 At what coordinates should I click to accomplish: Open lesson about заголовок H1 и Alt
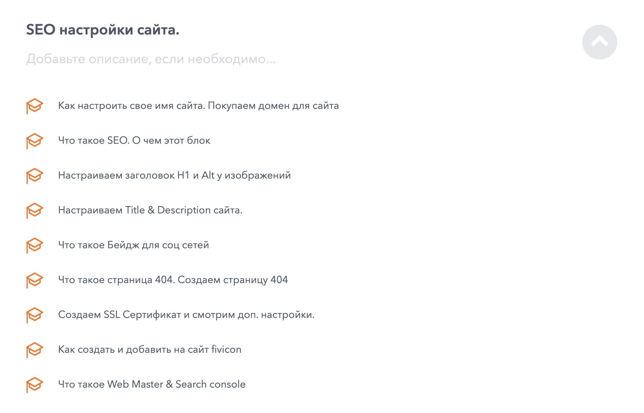click(x=174, y=175)
